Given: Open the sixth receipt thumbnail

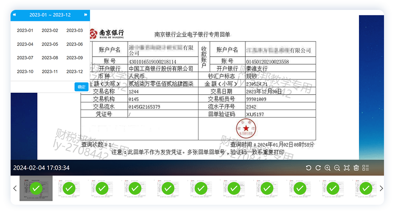Looking at the screenshot, I should coord(201,188).
